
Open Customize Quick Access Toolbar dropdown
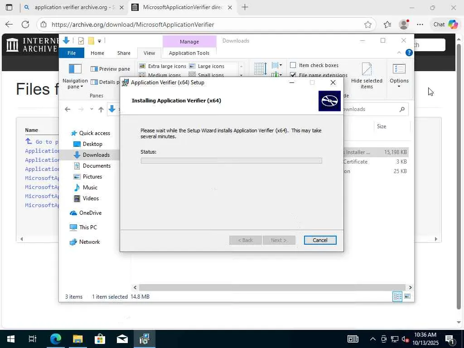(x=99, y=41)
